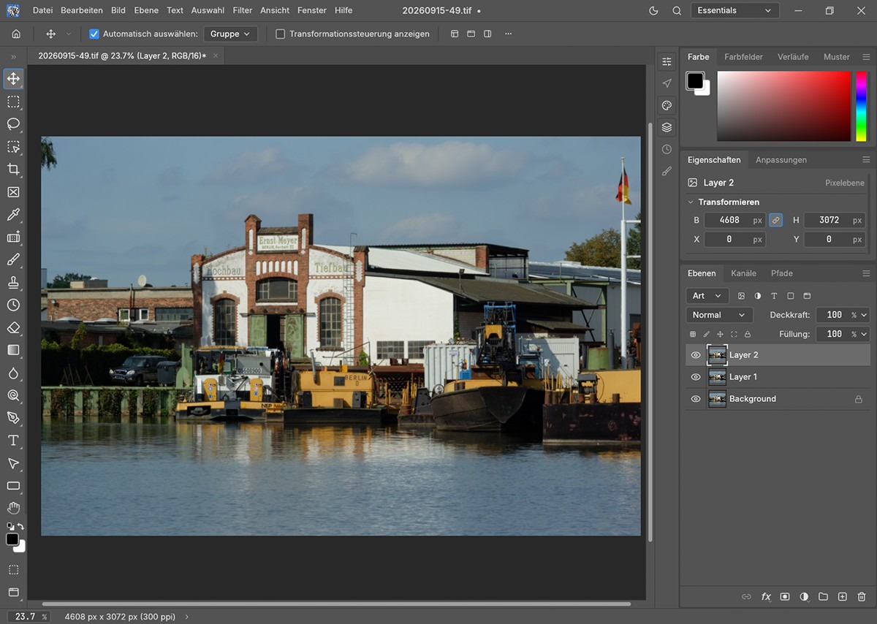Click the Home icon in options bar
The image size is (877, 624).
[x=16, y=34]
